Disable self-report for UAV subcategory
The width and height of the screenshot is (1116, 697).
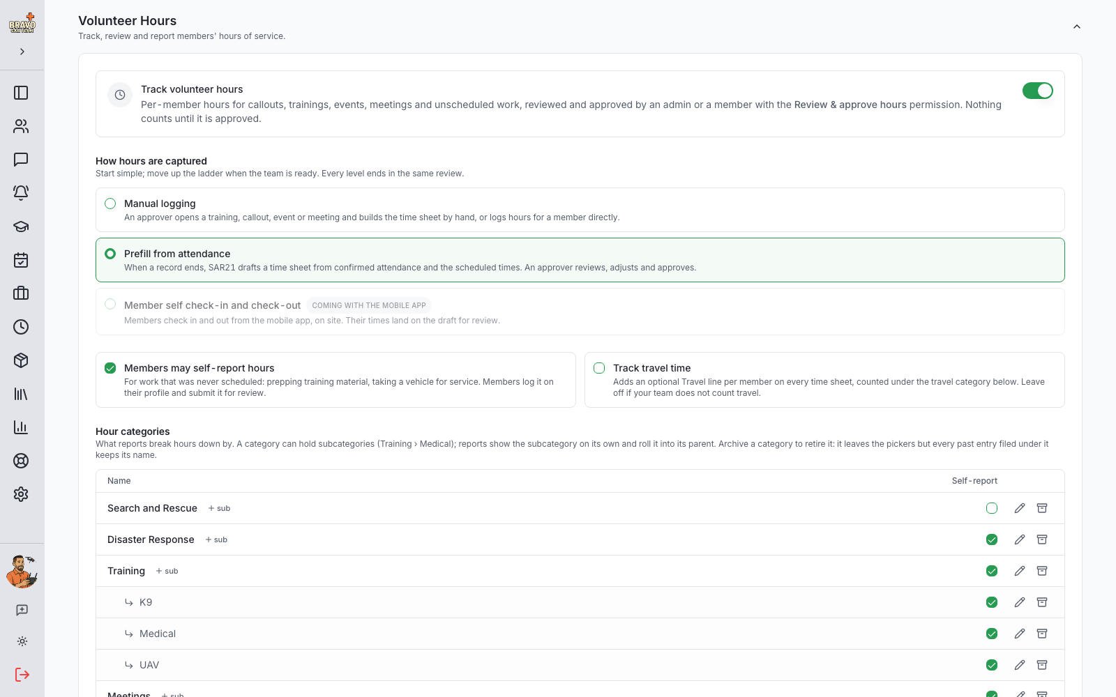click(992, 665)
